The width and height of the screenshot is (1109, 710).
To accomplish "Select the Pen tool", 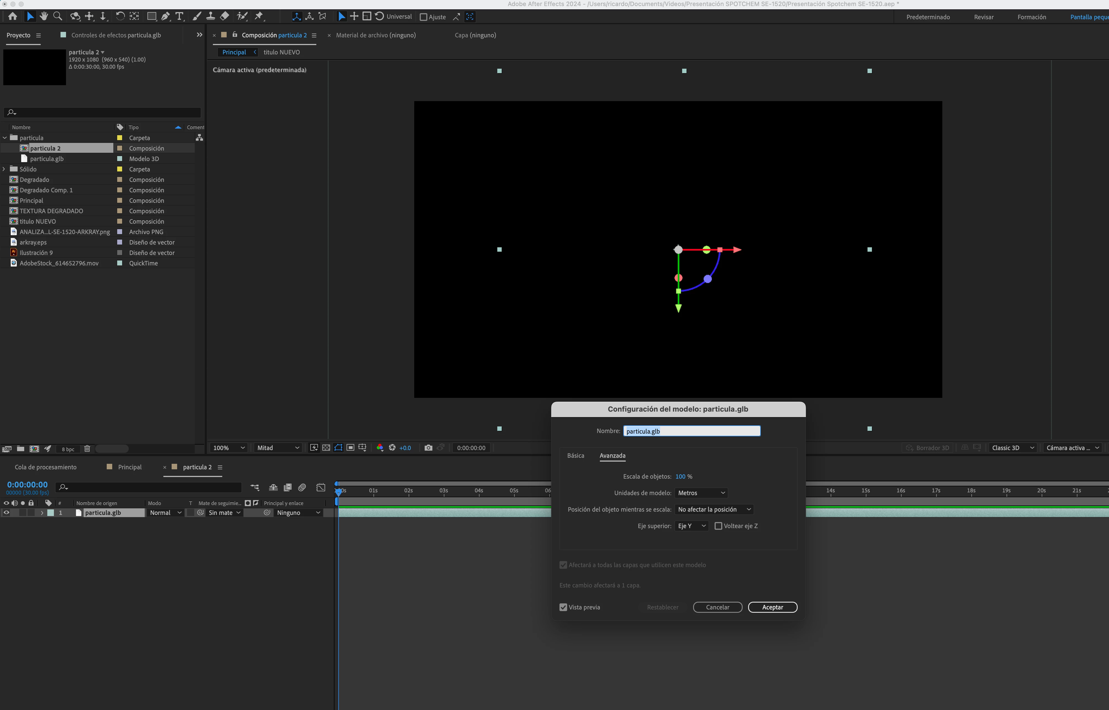I will pos(165,16).
